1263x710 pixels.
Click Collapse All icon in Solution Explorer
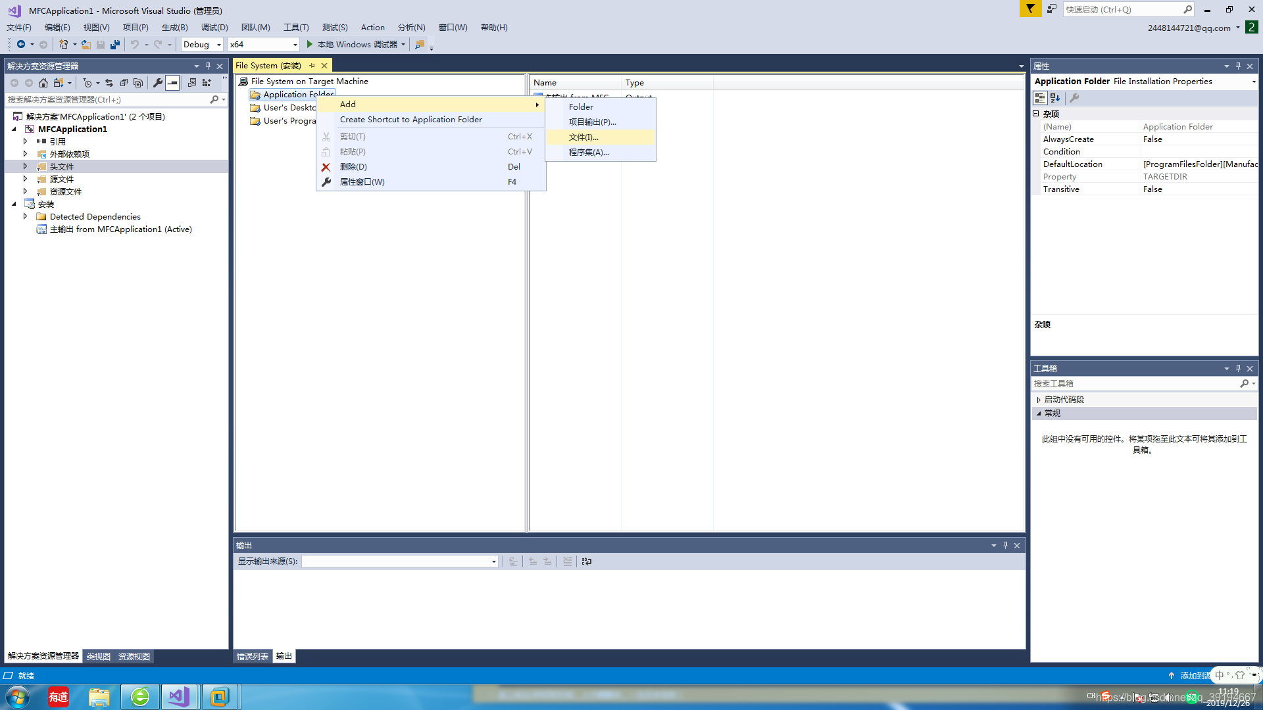(x=124, y=83)
